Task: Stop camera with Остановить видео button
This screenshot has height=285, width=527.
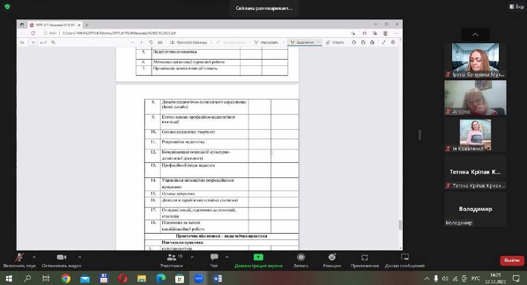Action: 61,260
